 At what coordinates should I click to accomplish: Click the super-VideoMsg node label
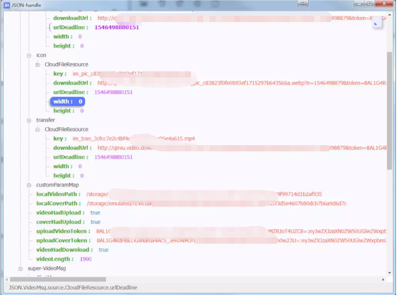click(x=47, y=268)
